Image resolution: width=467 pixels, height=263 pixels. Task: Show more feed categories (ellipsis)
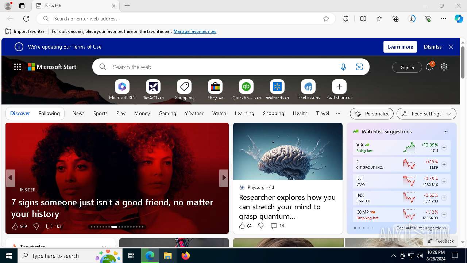(x=338, y=113)
